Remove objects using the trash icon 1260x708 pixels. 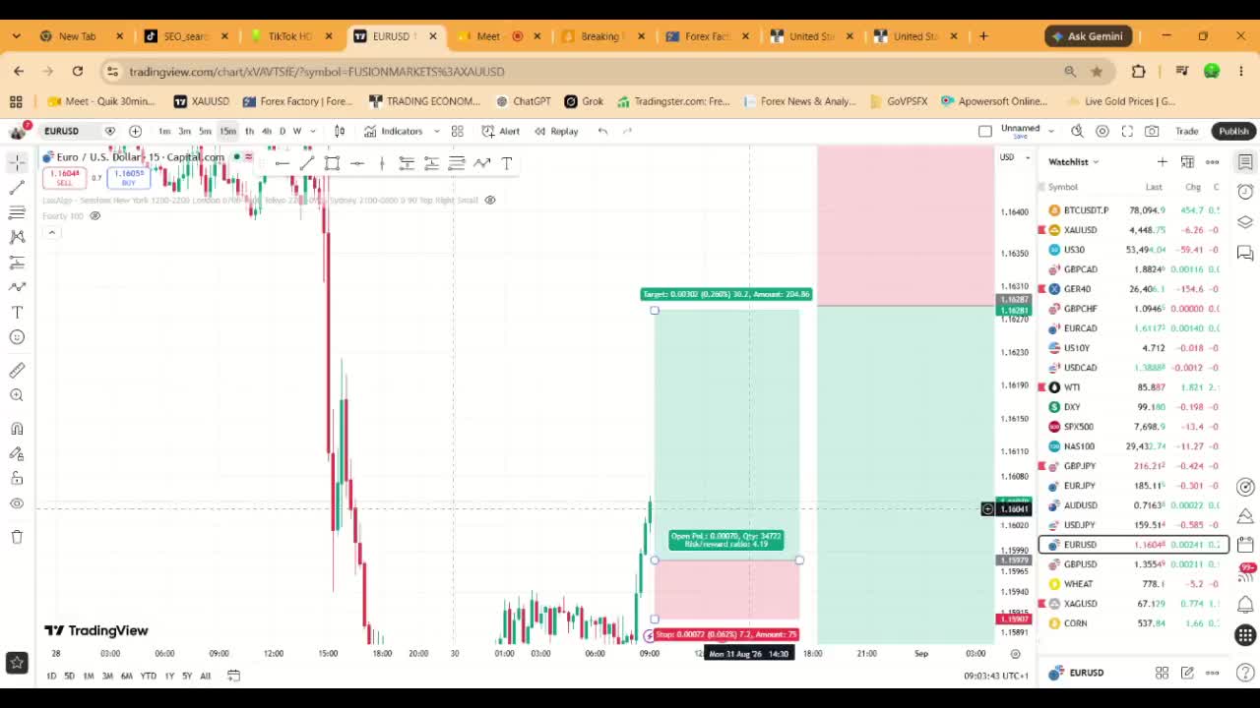coord(17,537)
